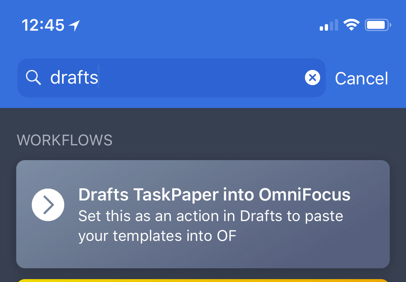Tap the battery indicator icon
The image size is (406, 282).
point(378,25)
